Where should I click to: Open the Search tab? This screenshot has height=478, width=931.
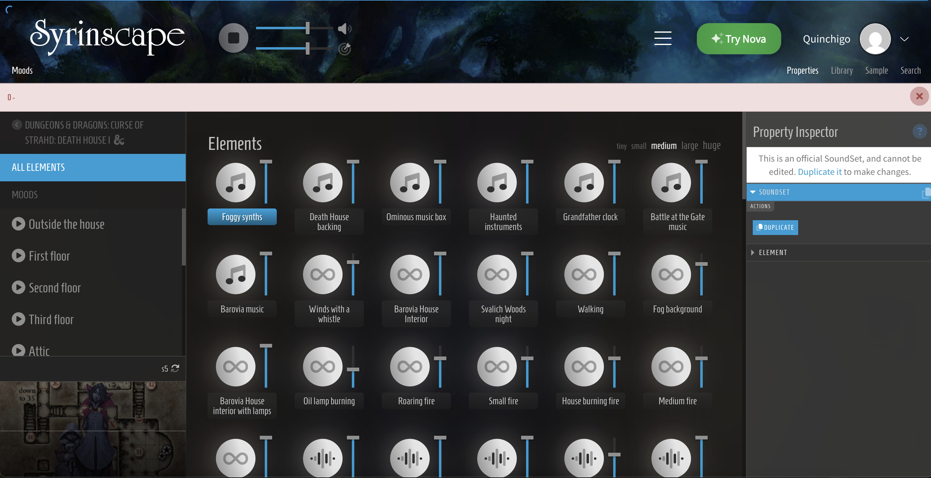coord(910,70)
